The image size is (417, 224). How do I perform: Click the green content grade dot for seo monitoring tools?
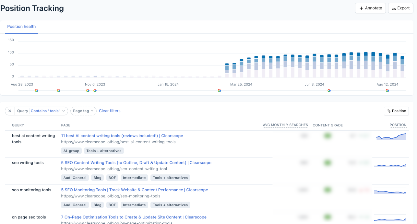(328, 190)
